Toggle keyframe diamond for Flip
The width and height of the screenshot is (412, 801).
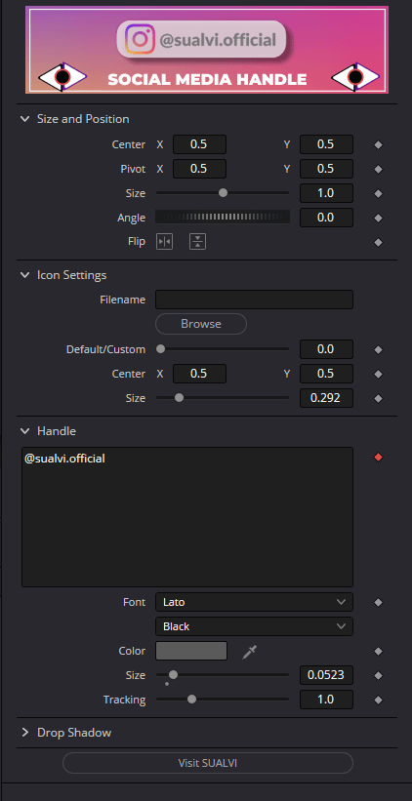pos(378,242)
